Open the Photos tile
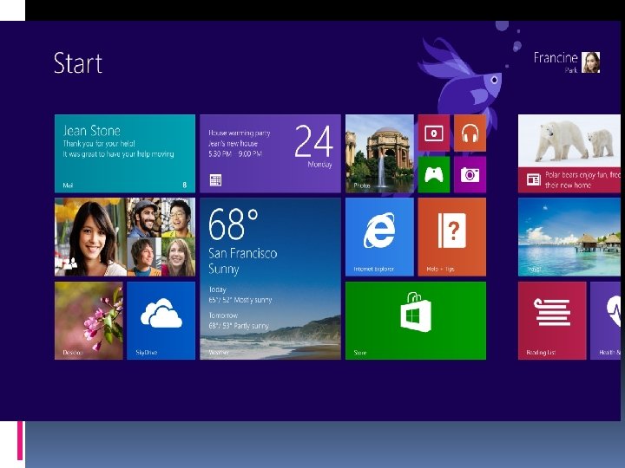Screen dimensions: 625x468 (x=379, y=153)
